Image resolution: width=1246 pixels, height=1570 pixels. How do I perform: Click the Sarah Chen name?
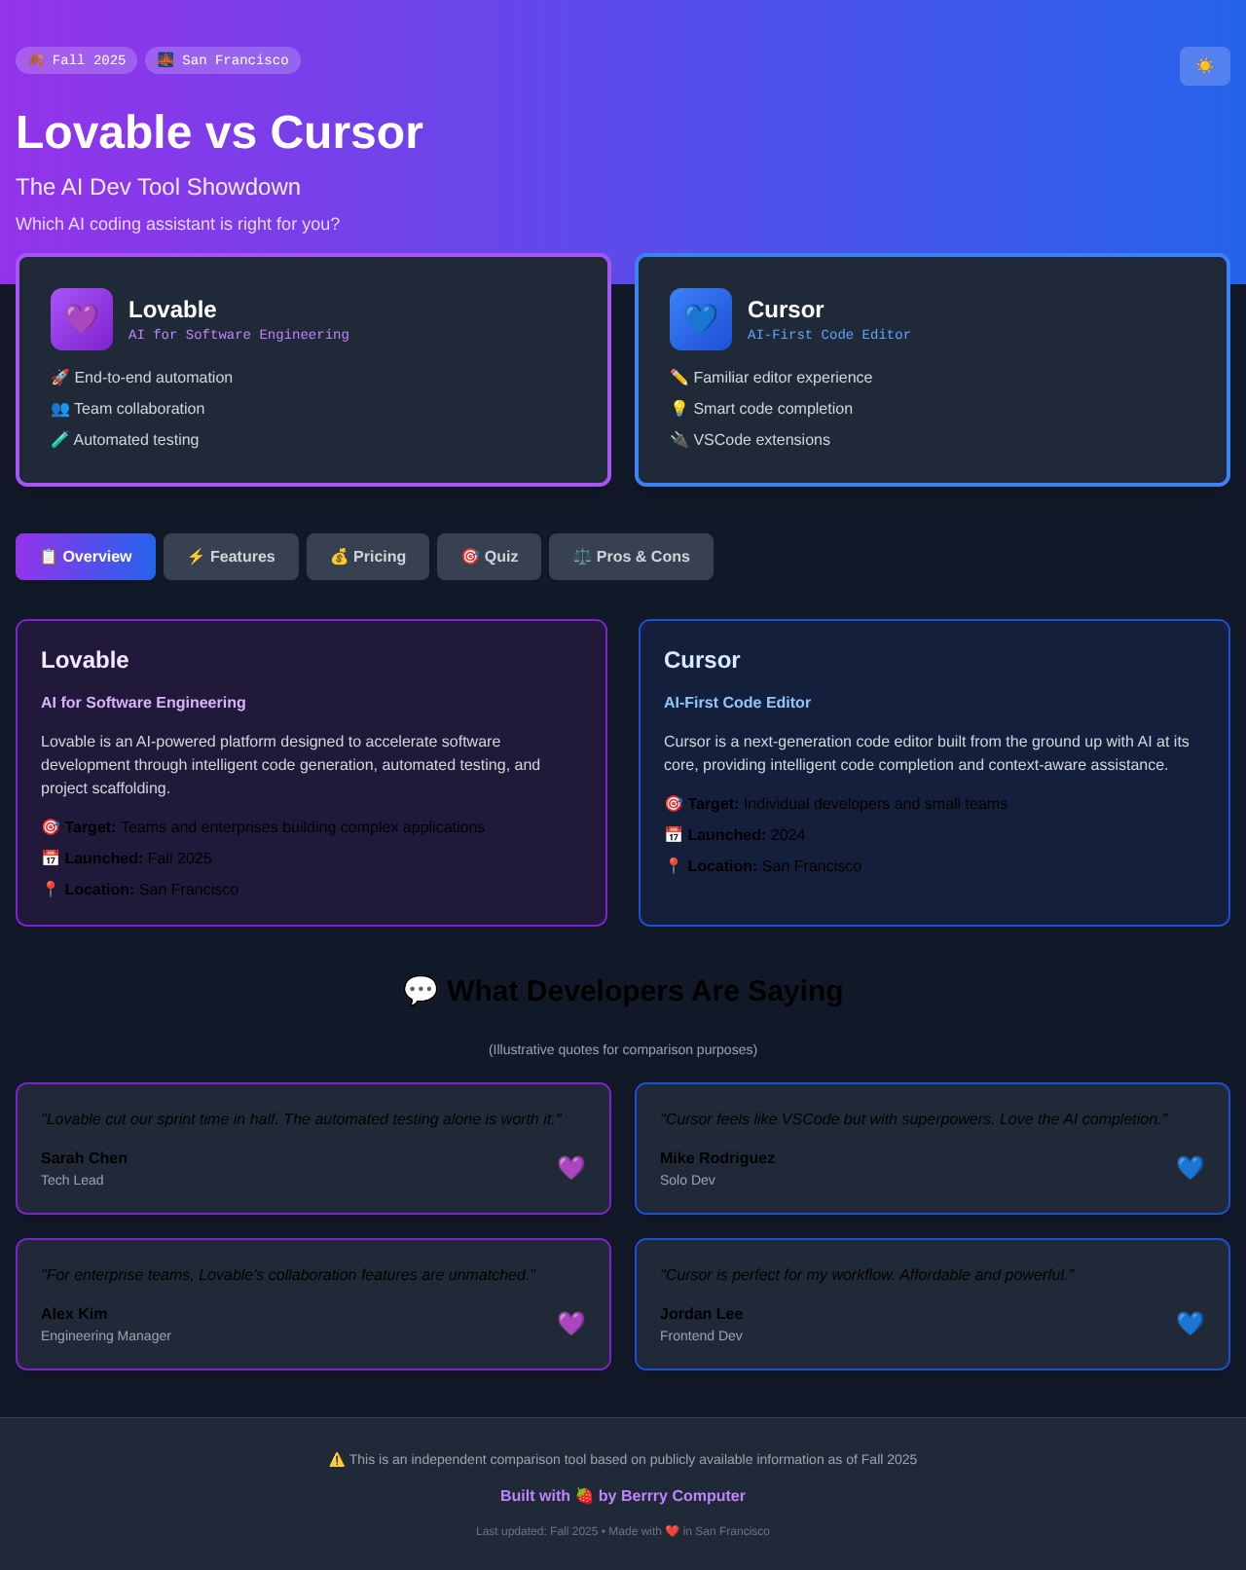pos(84,1158)
